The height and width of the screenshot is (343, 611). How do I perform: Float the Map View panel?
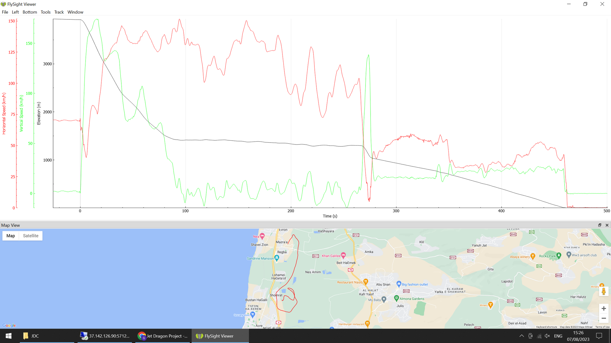coord(600,225)
